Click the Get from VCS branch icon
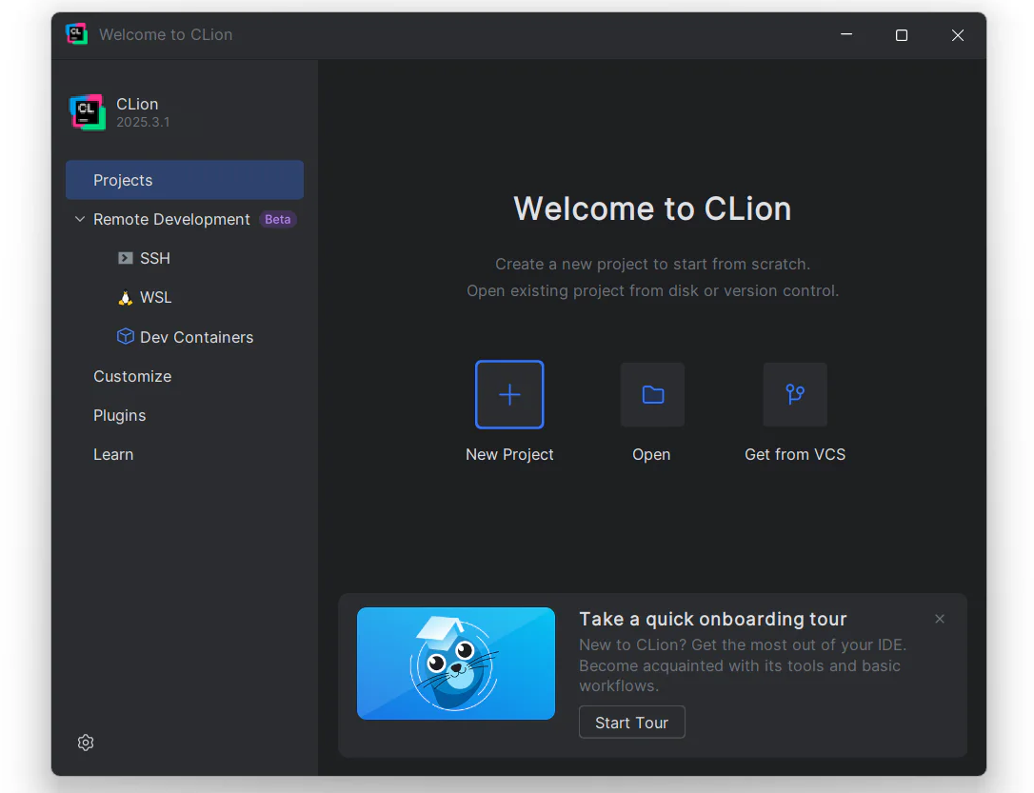1034x793 pixels. click(795, 394)
